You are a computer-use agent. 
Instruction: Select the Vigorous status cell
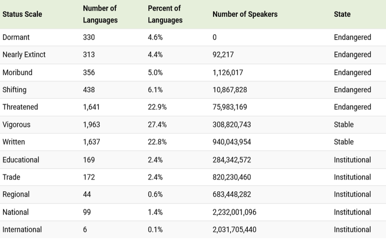tap(16, 124)
